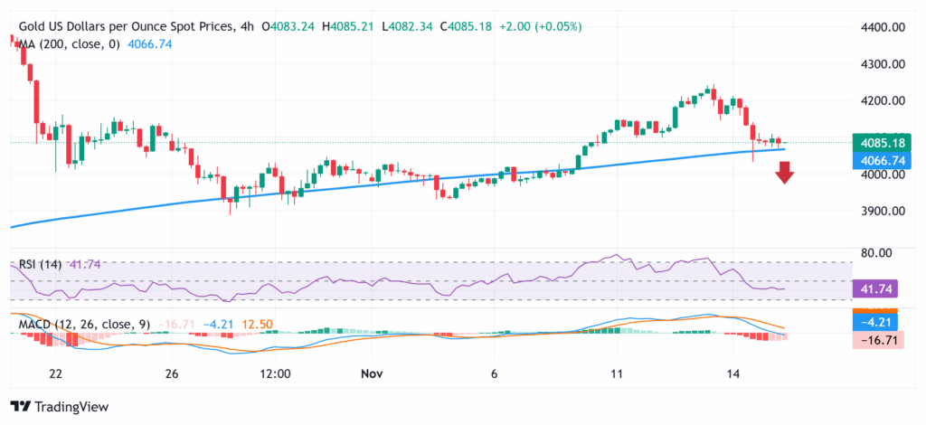Click the purple 41.74 RSI value tag
The width and height of the screenshot is (926, 425).
(876, 288)
